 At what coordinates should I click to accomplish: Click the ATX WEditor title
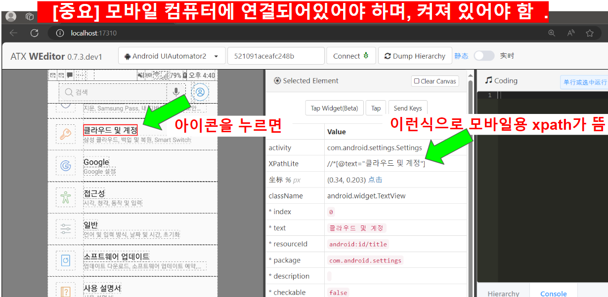[56, 56]
